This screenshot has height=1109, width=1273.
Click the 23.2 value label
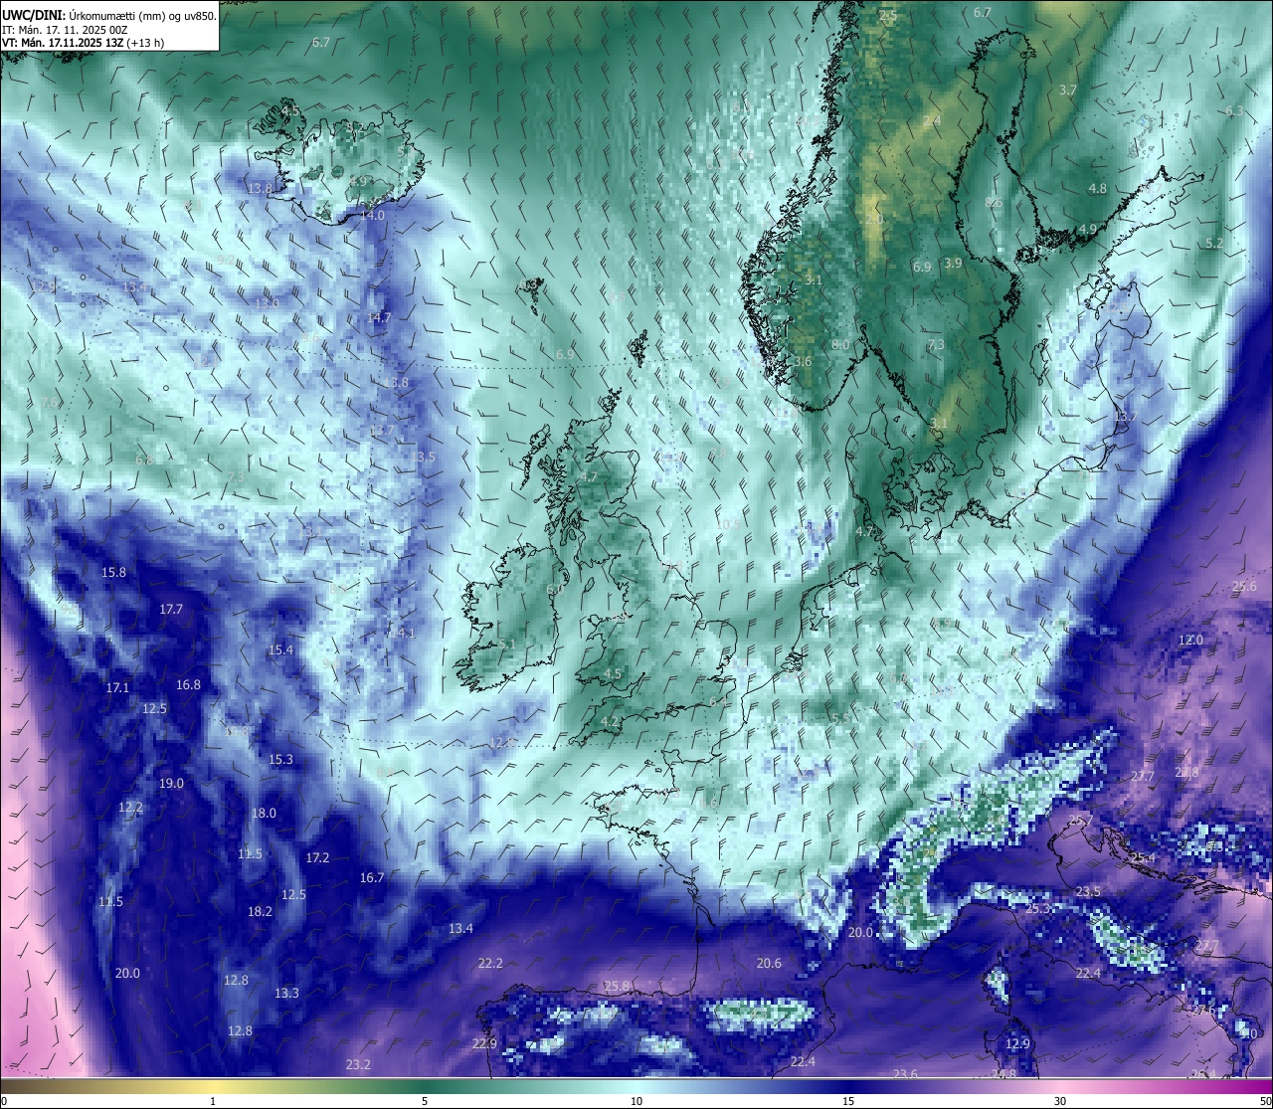point(358,1065)
